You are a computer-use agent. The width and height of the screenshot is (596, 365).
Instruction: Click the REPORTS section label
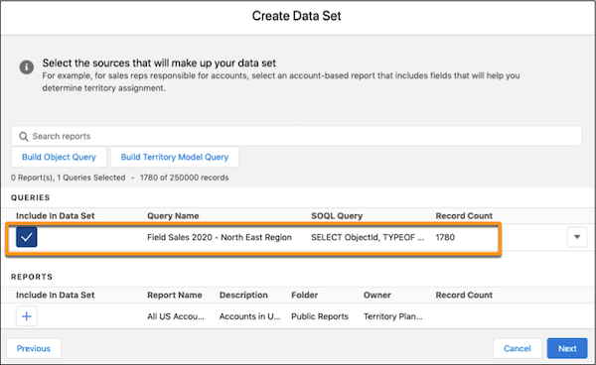(32, 277)
